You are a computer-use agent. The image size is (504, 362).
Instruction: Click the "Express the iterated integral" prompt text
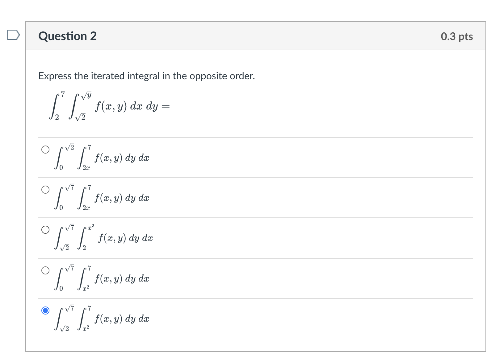point(146,76)
